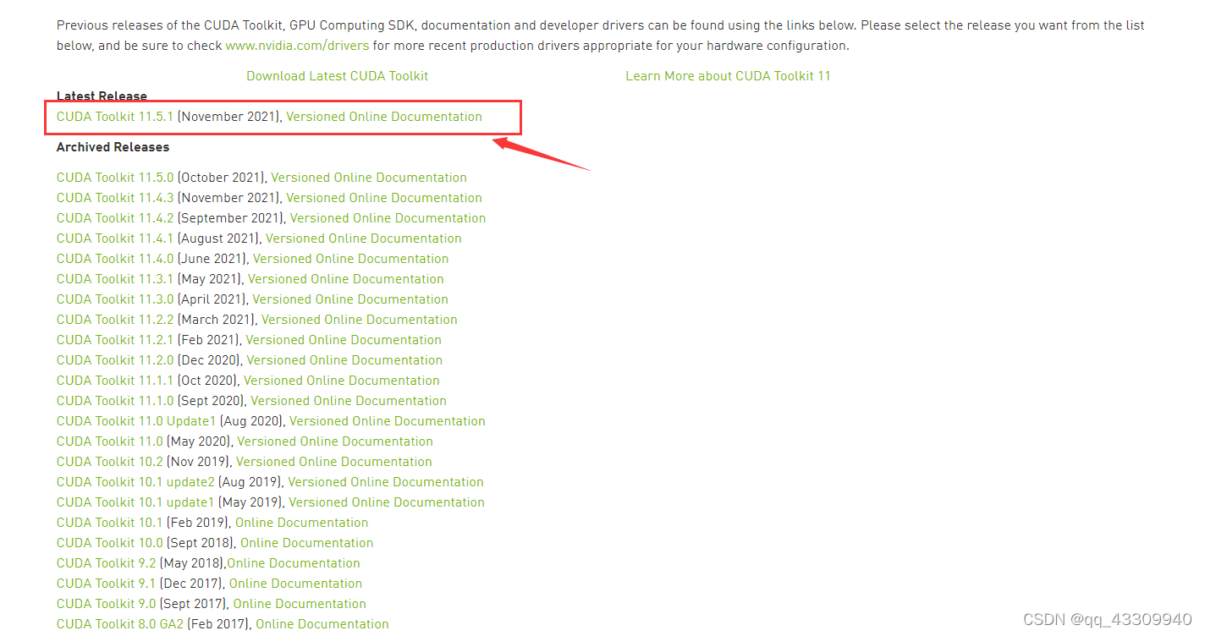Open the www.nvidia.com/drivers link
Image resolution: width=1205 pixels, height=636 pixels.
click(297, 46)
